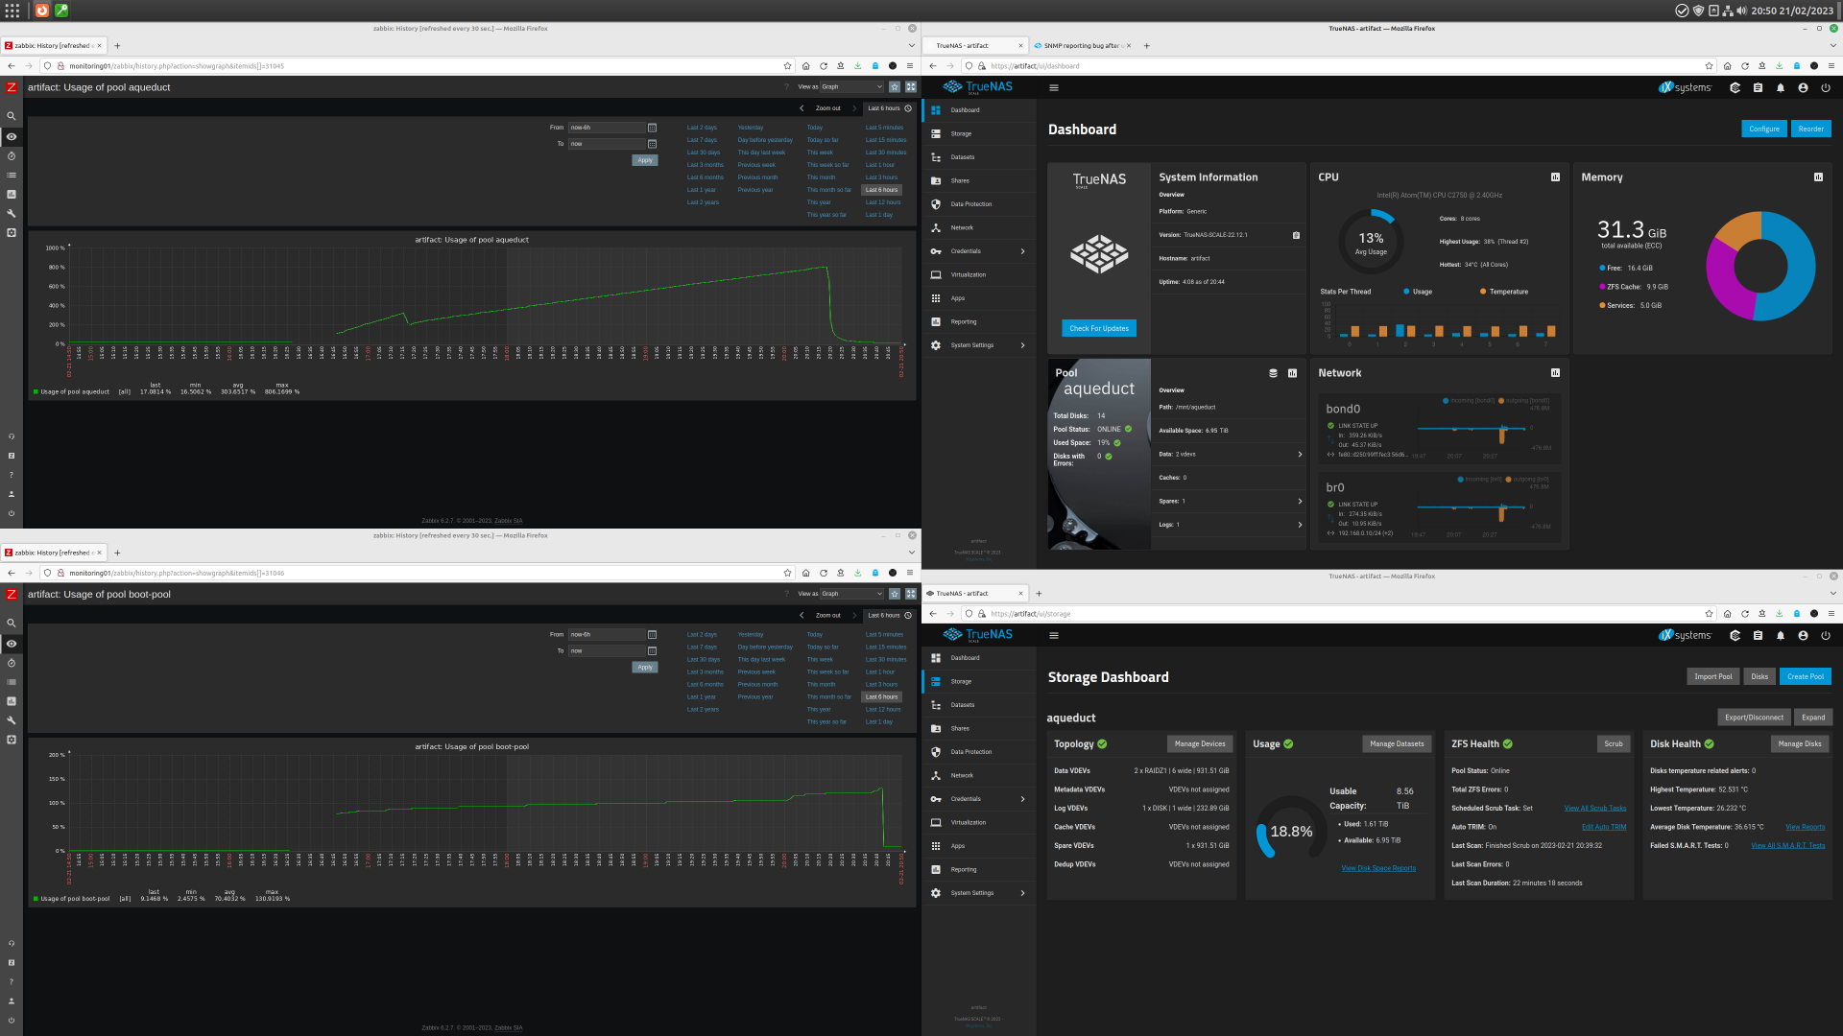Open From date calendar picker in aqueduct Zabbix
Screen dimensions: 1843x1036
(x=653, y=128)
